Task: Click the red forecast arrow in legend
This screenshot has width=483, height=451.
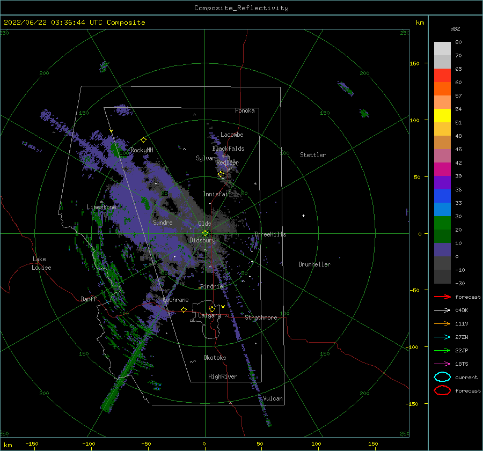Action: click(x=442, y=297)
